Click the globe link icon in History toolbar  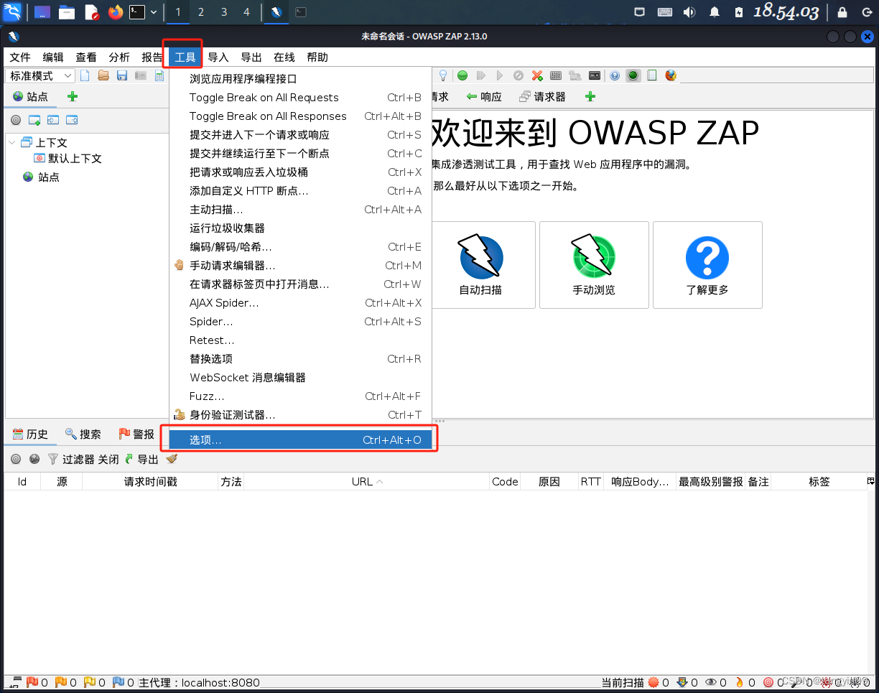point(34,459)
